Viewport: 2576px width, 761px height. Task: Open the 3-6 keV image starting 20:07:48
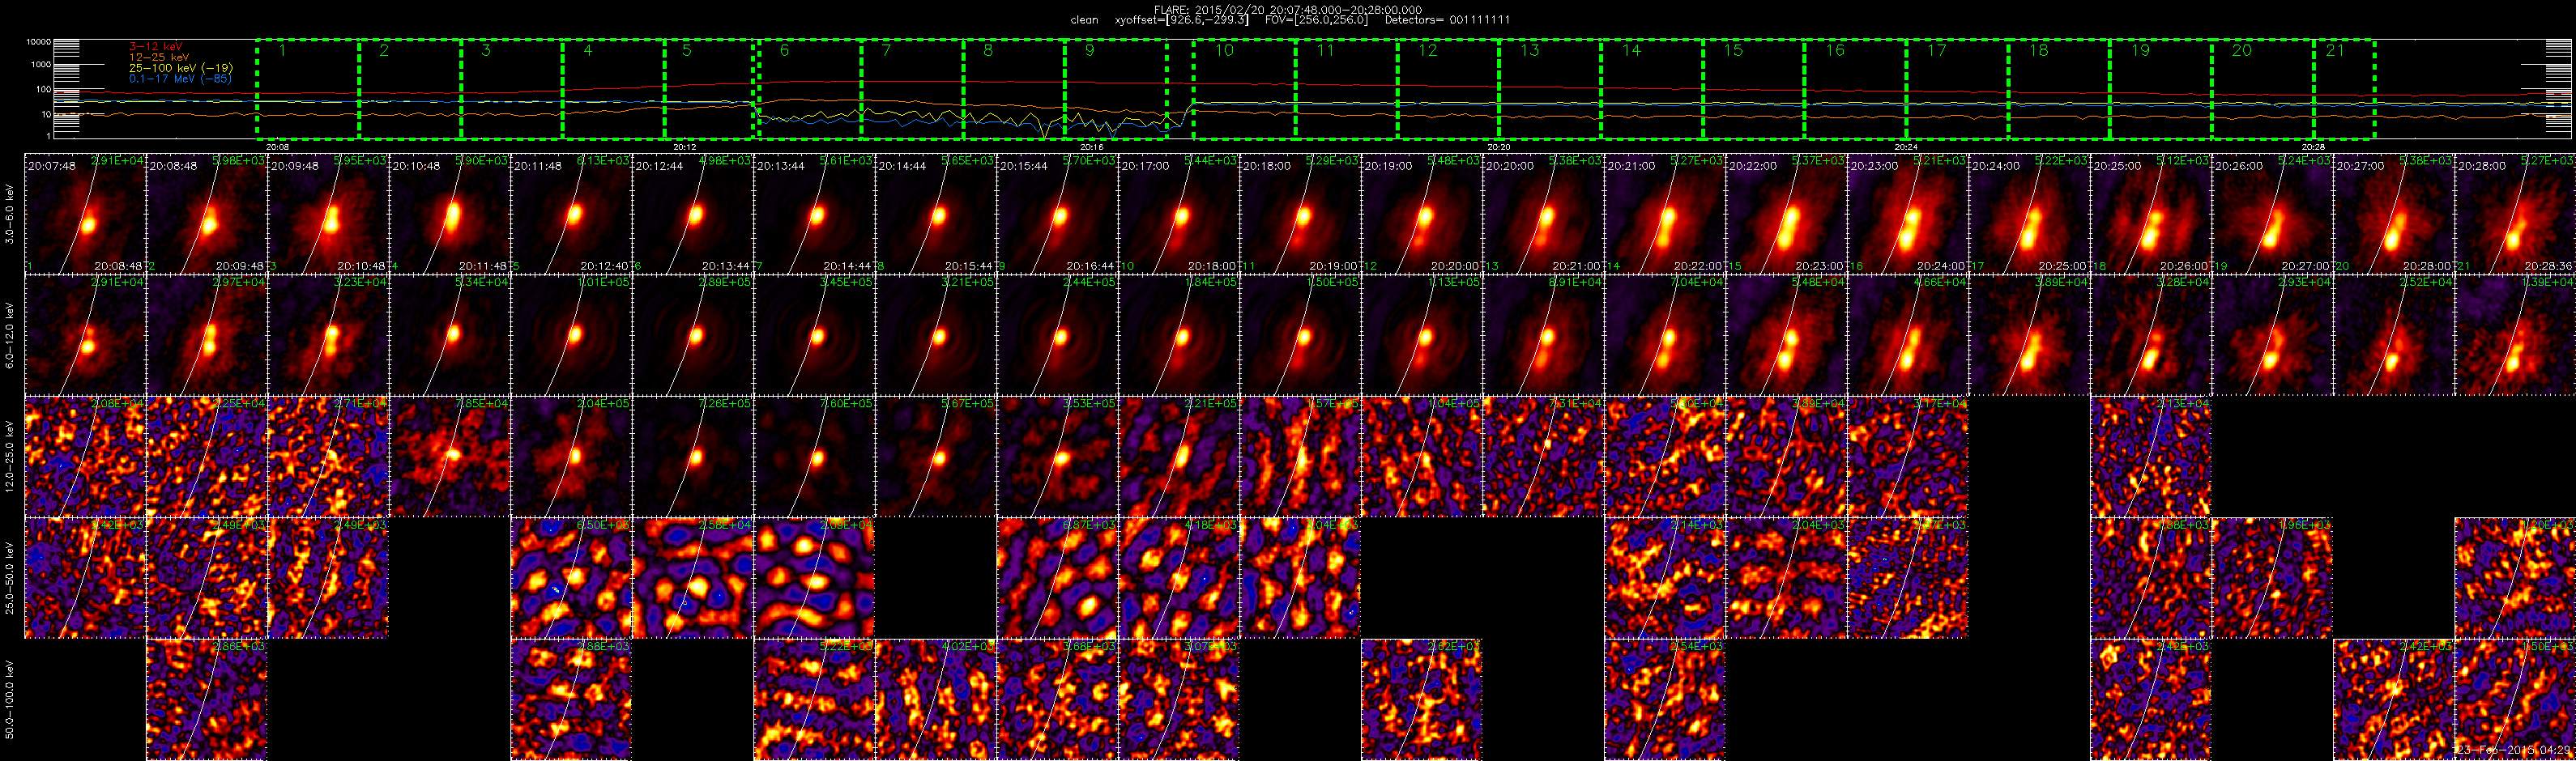click(85, 213)
